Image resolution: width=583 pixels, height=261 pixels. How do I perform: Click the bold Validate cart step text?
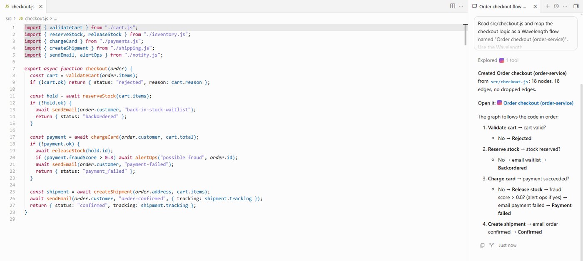point(502,127)
